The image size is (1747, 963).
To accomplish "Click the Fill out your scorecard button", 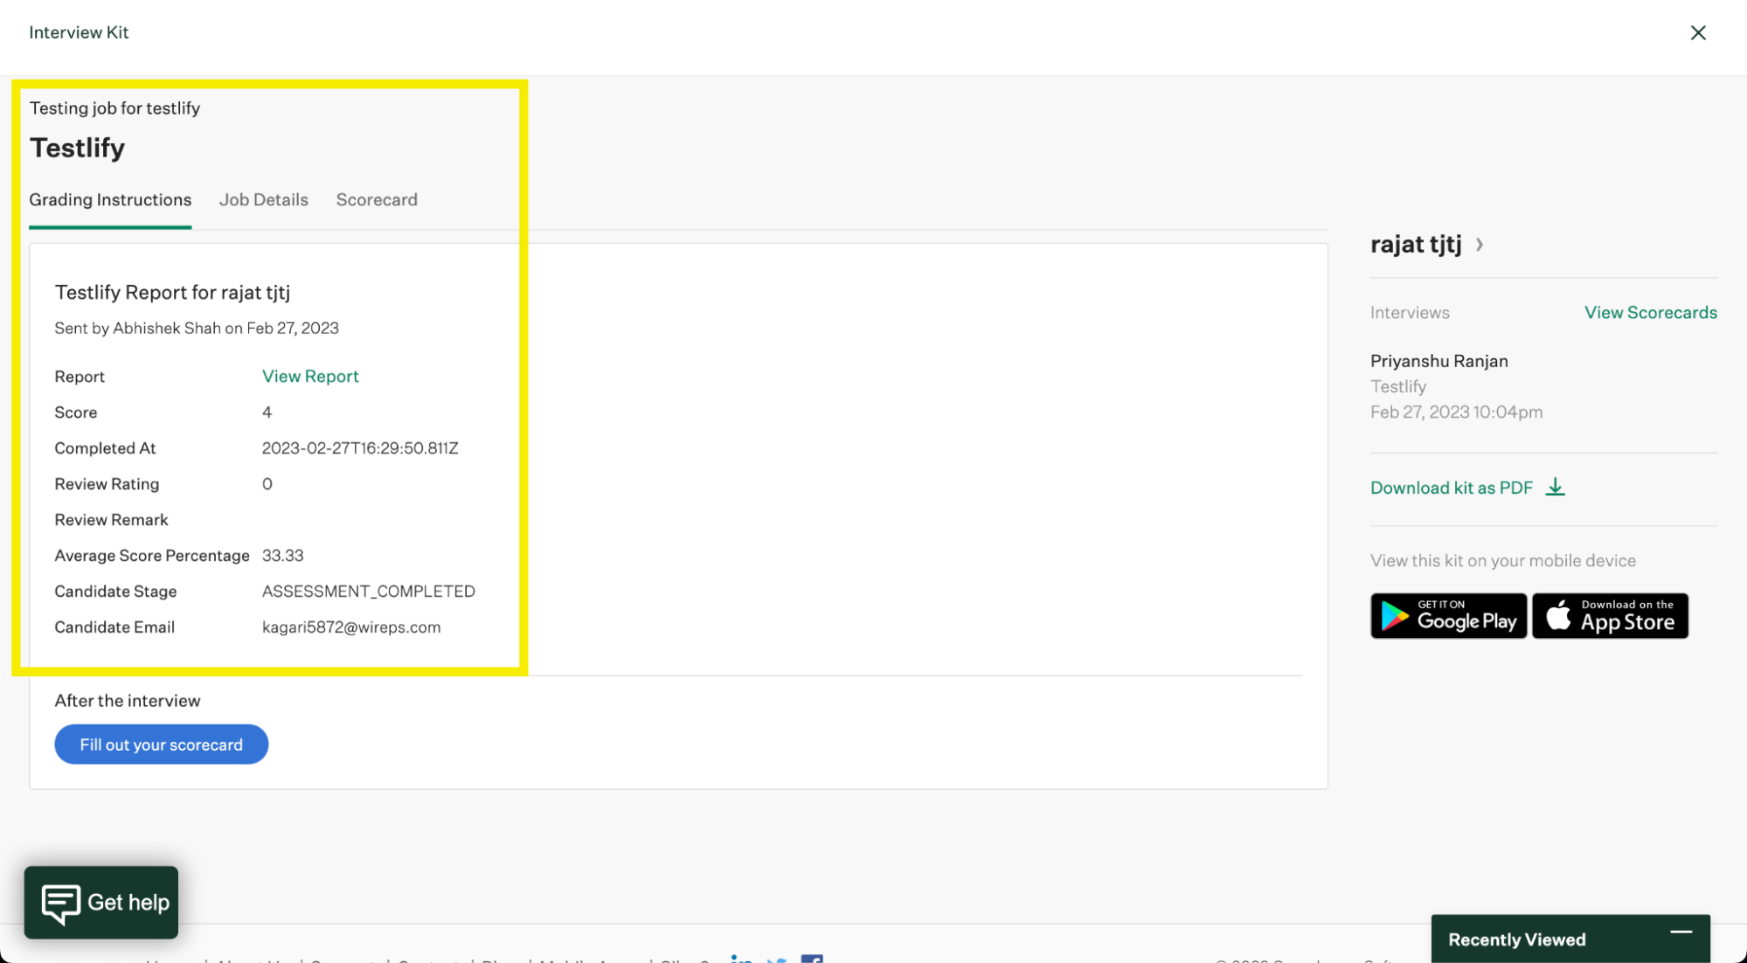I will (x=161, y=744).
